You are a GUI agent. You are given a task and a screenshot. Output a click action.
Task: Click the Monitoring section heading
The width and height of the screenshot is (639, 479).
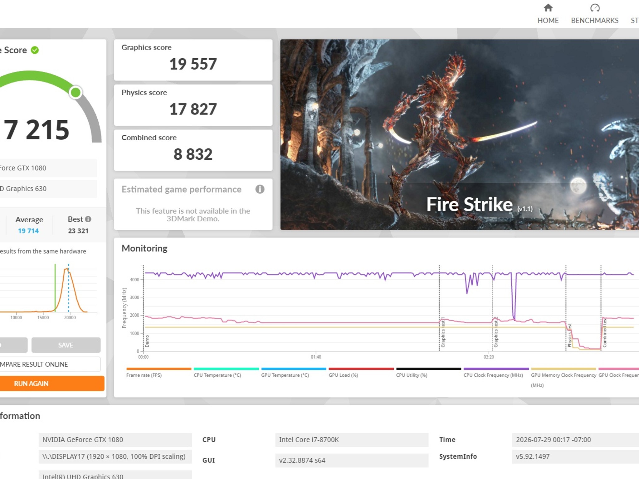click(x=144, y=248)
